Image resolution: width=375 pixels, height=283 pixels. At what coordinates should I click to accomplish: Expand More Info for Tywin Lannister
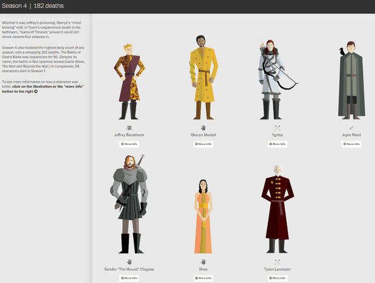pos(278,278)
